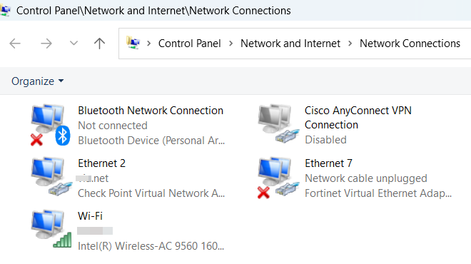Click Network Connections breadcrumb
Screen dimensions: 471x264
(x=410, y=44)
